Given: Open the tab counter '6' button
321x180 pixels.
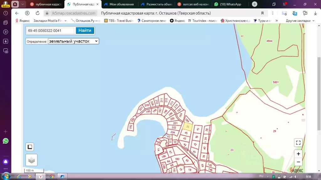Looking at the screenshot, I should [x=15, y=4].
